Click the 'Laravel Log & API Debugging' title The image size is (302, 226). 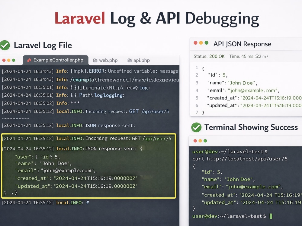[x=156, y=19]
